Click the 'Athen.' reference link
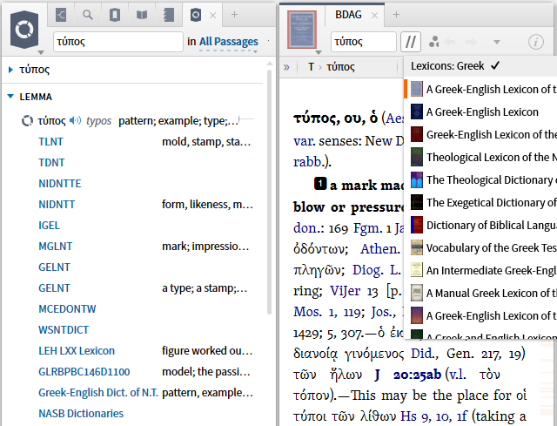 [380, 249]
